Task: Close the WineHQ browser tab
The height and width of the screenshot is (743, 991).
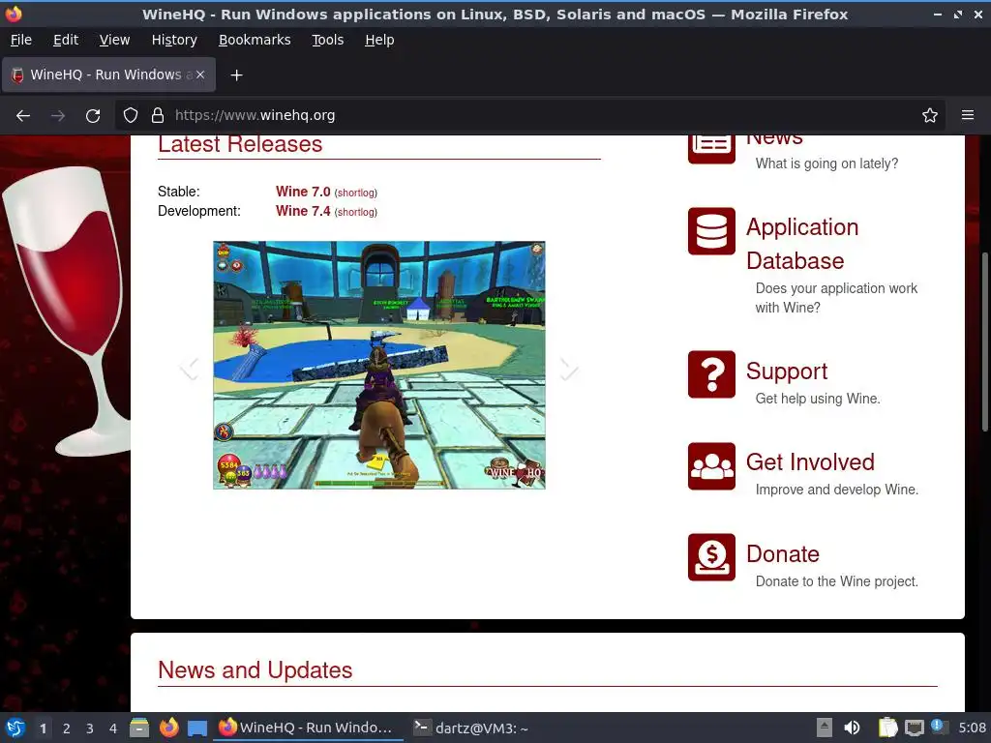Action: point(199,74)
